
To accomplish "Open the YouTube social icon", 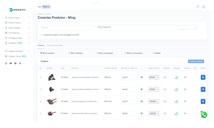I will tap(10, 63).
